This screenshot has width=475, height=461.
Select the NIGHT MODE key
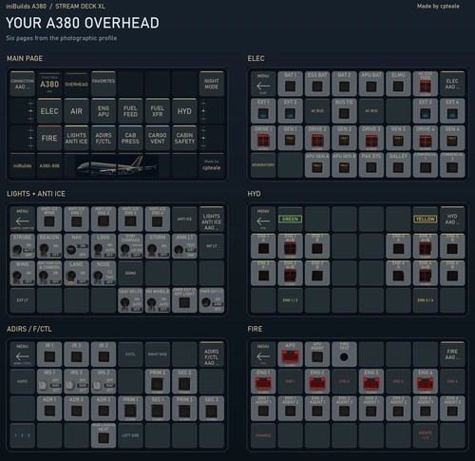(x=212, y=84)
